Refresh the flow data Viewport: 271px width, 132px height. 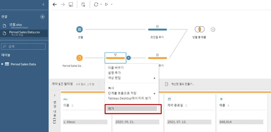(x=96, y=4)
